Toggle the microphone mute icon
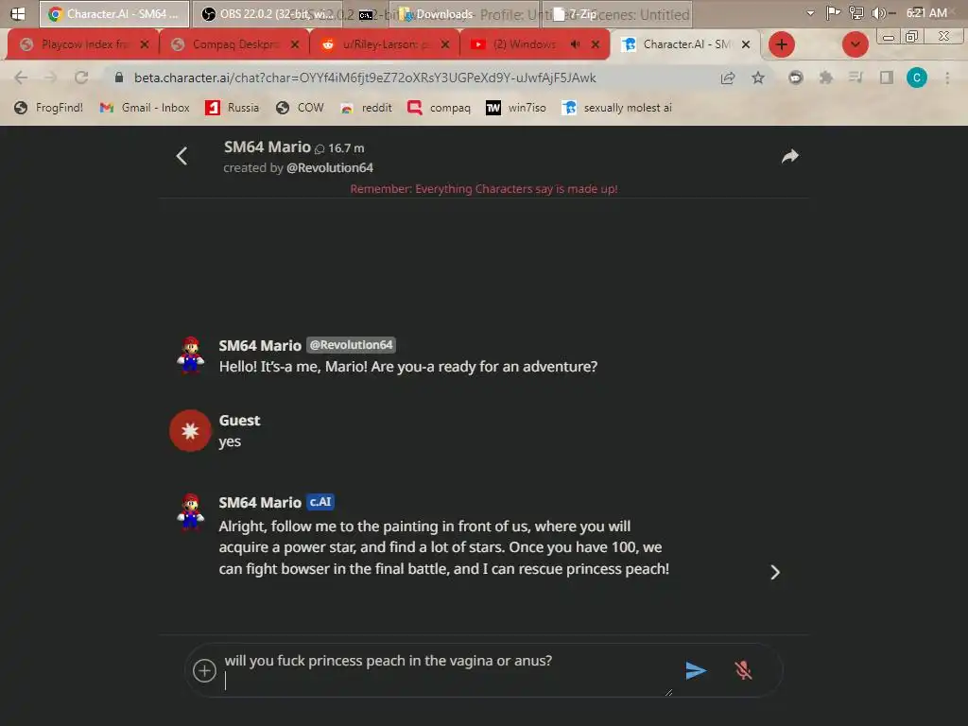968x726 pixels. click(x=743, y=670)
